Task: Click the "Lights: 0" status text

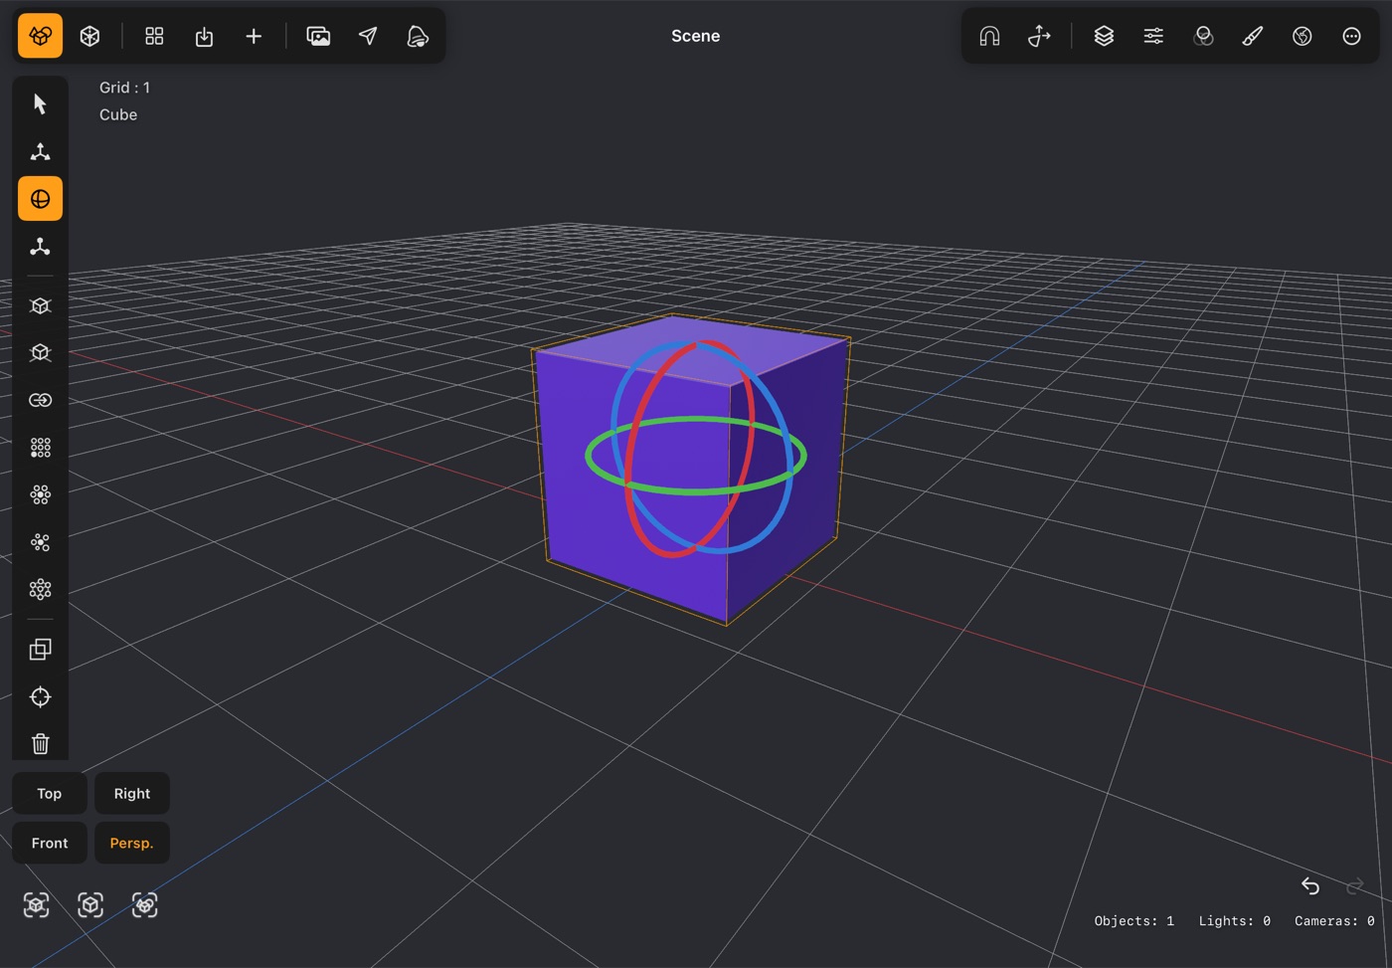Action: (x=1234, y=921)
